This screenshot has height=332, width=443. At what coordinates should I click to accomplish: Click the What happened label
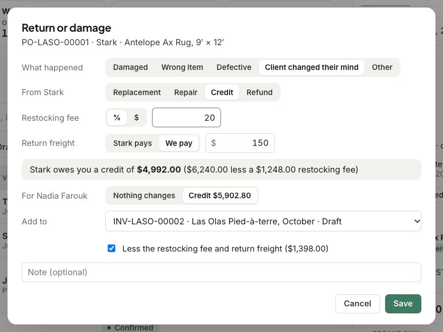point(52,67)
